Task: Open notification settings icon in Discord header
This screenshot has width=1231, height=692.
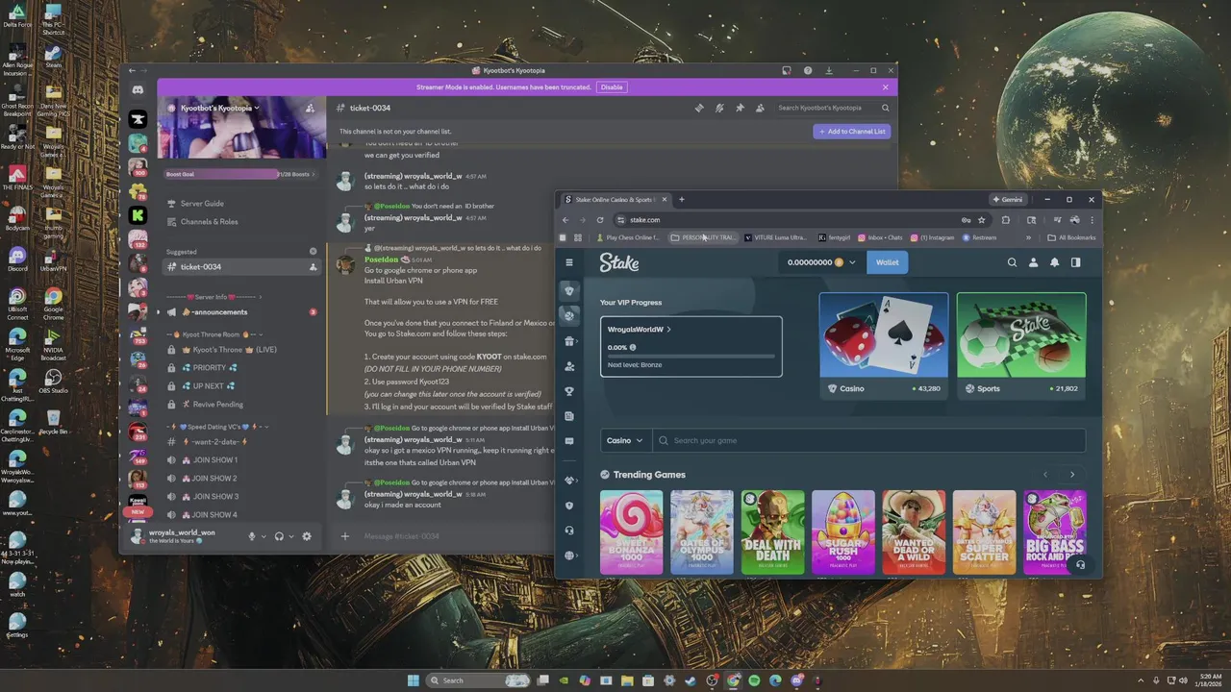Action: [719, 109]
